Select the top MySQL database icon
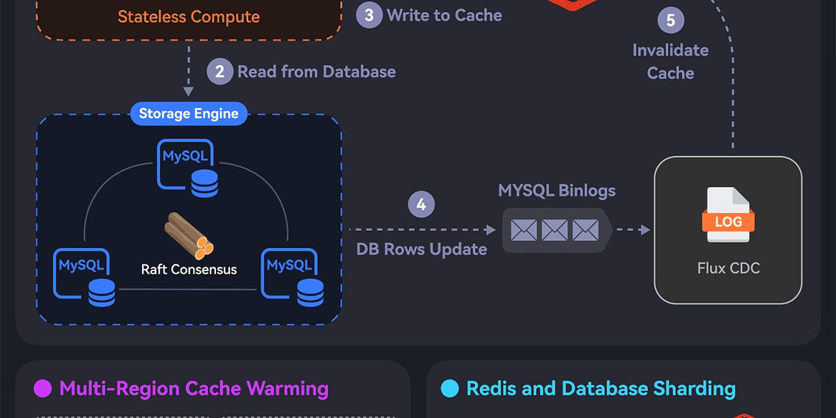Viewport: 836px width, 418px height. [x=188, y=167]
